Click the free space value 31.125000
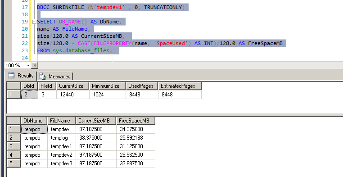 click(x=135, y=146)
